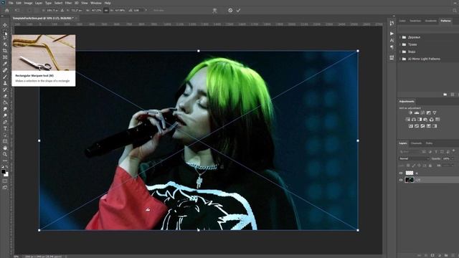
Task: Select the Clone Stamp tool
Action: [x=5, y=83]
